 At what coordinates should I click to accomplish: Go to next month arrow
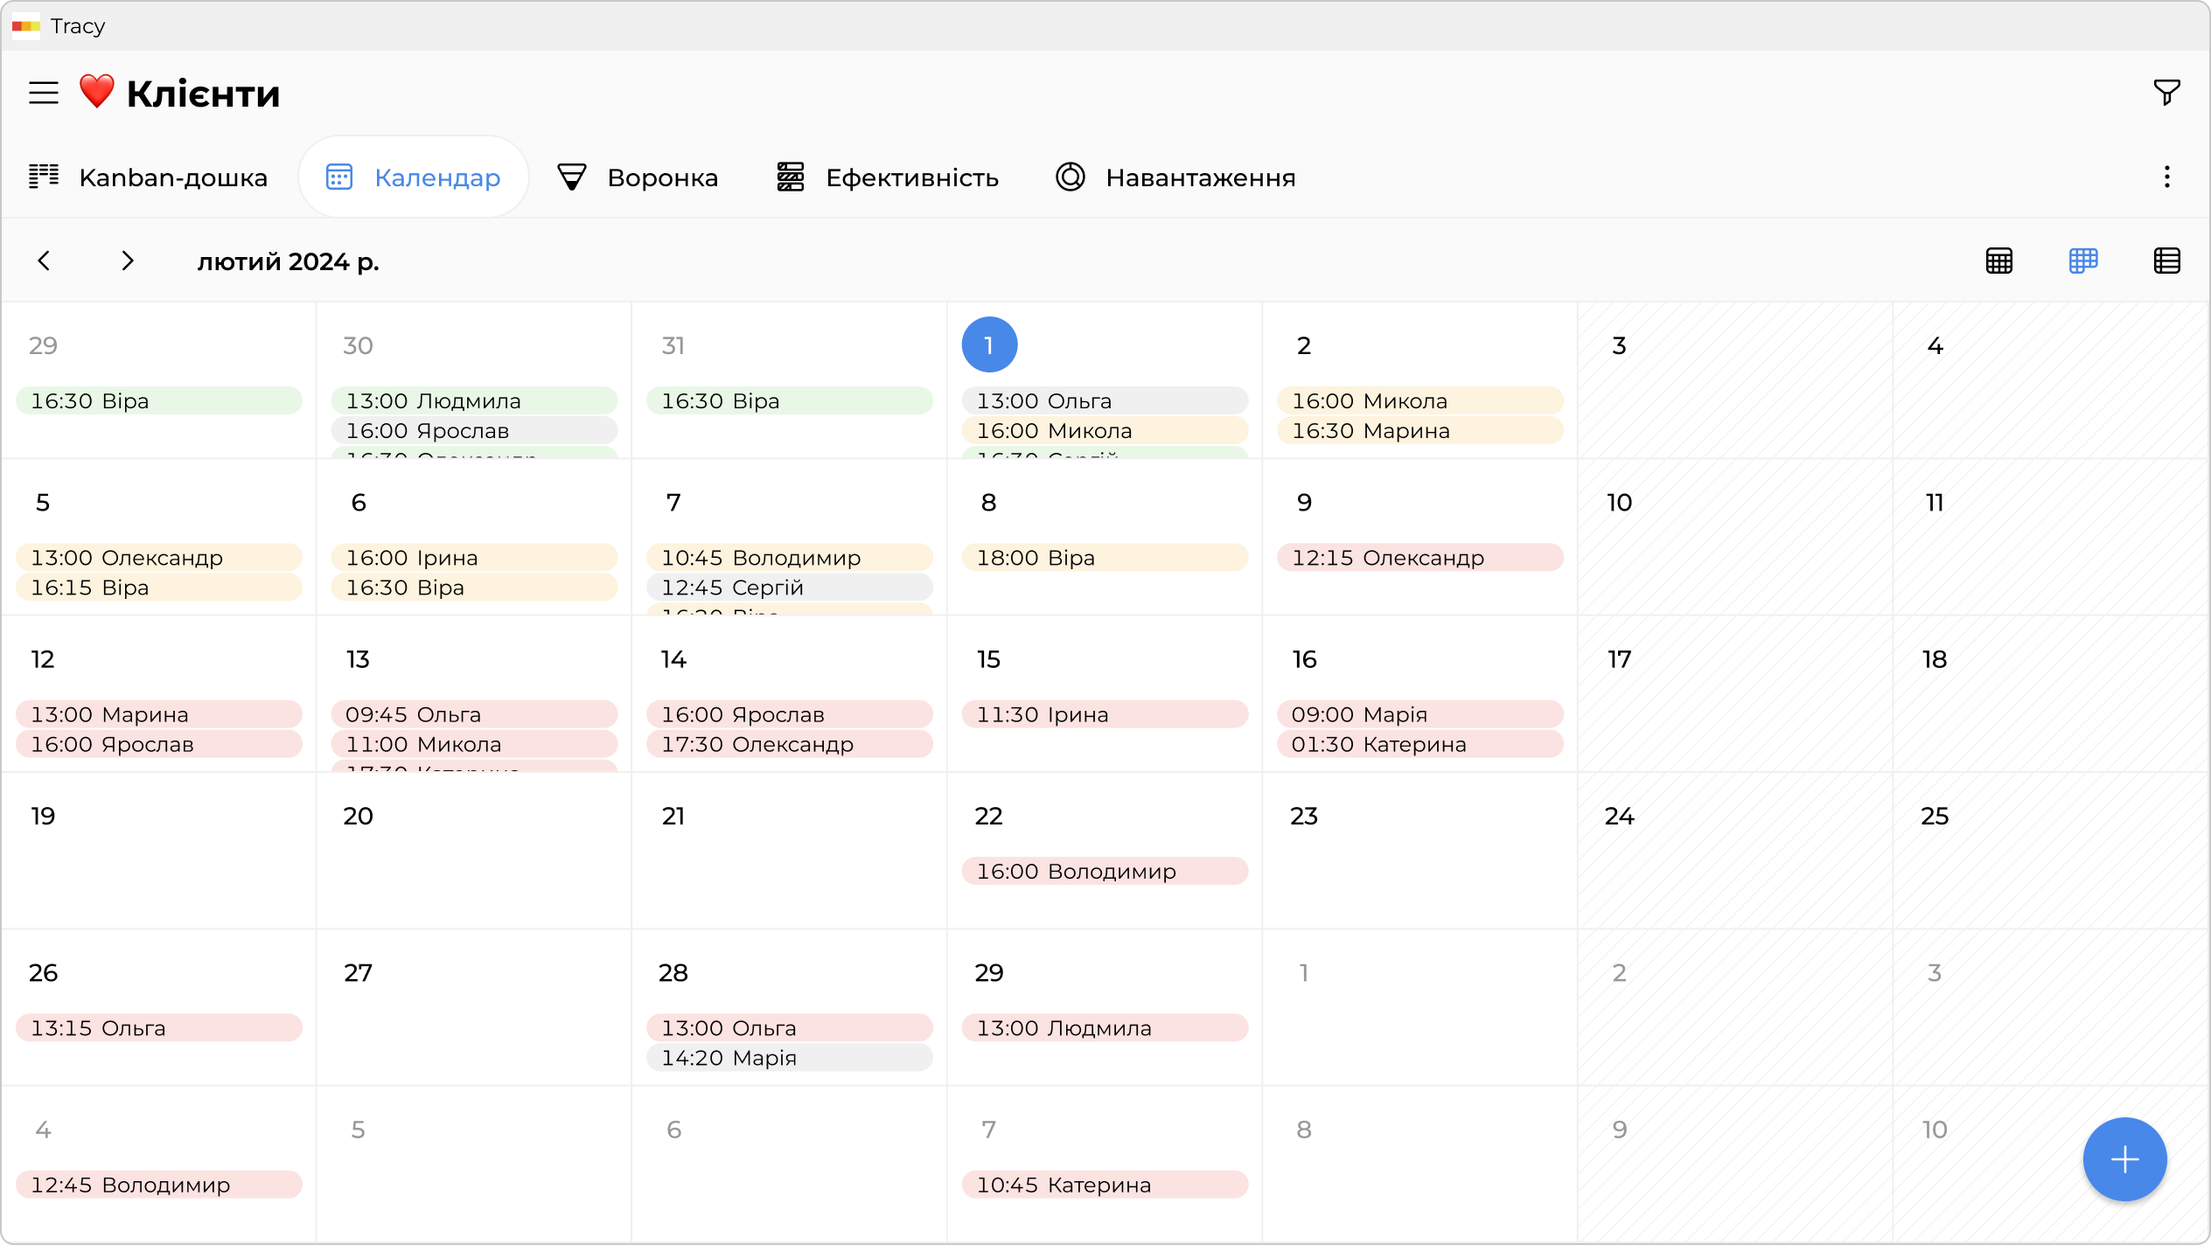[x=128, y=261]
